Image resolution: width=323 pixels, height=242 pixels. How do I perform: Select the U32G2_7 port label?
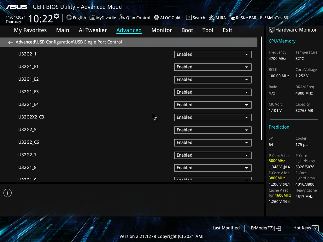27,155
